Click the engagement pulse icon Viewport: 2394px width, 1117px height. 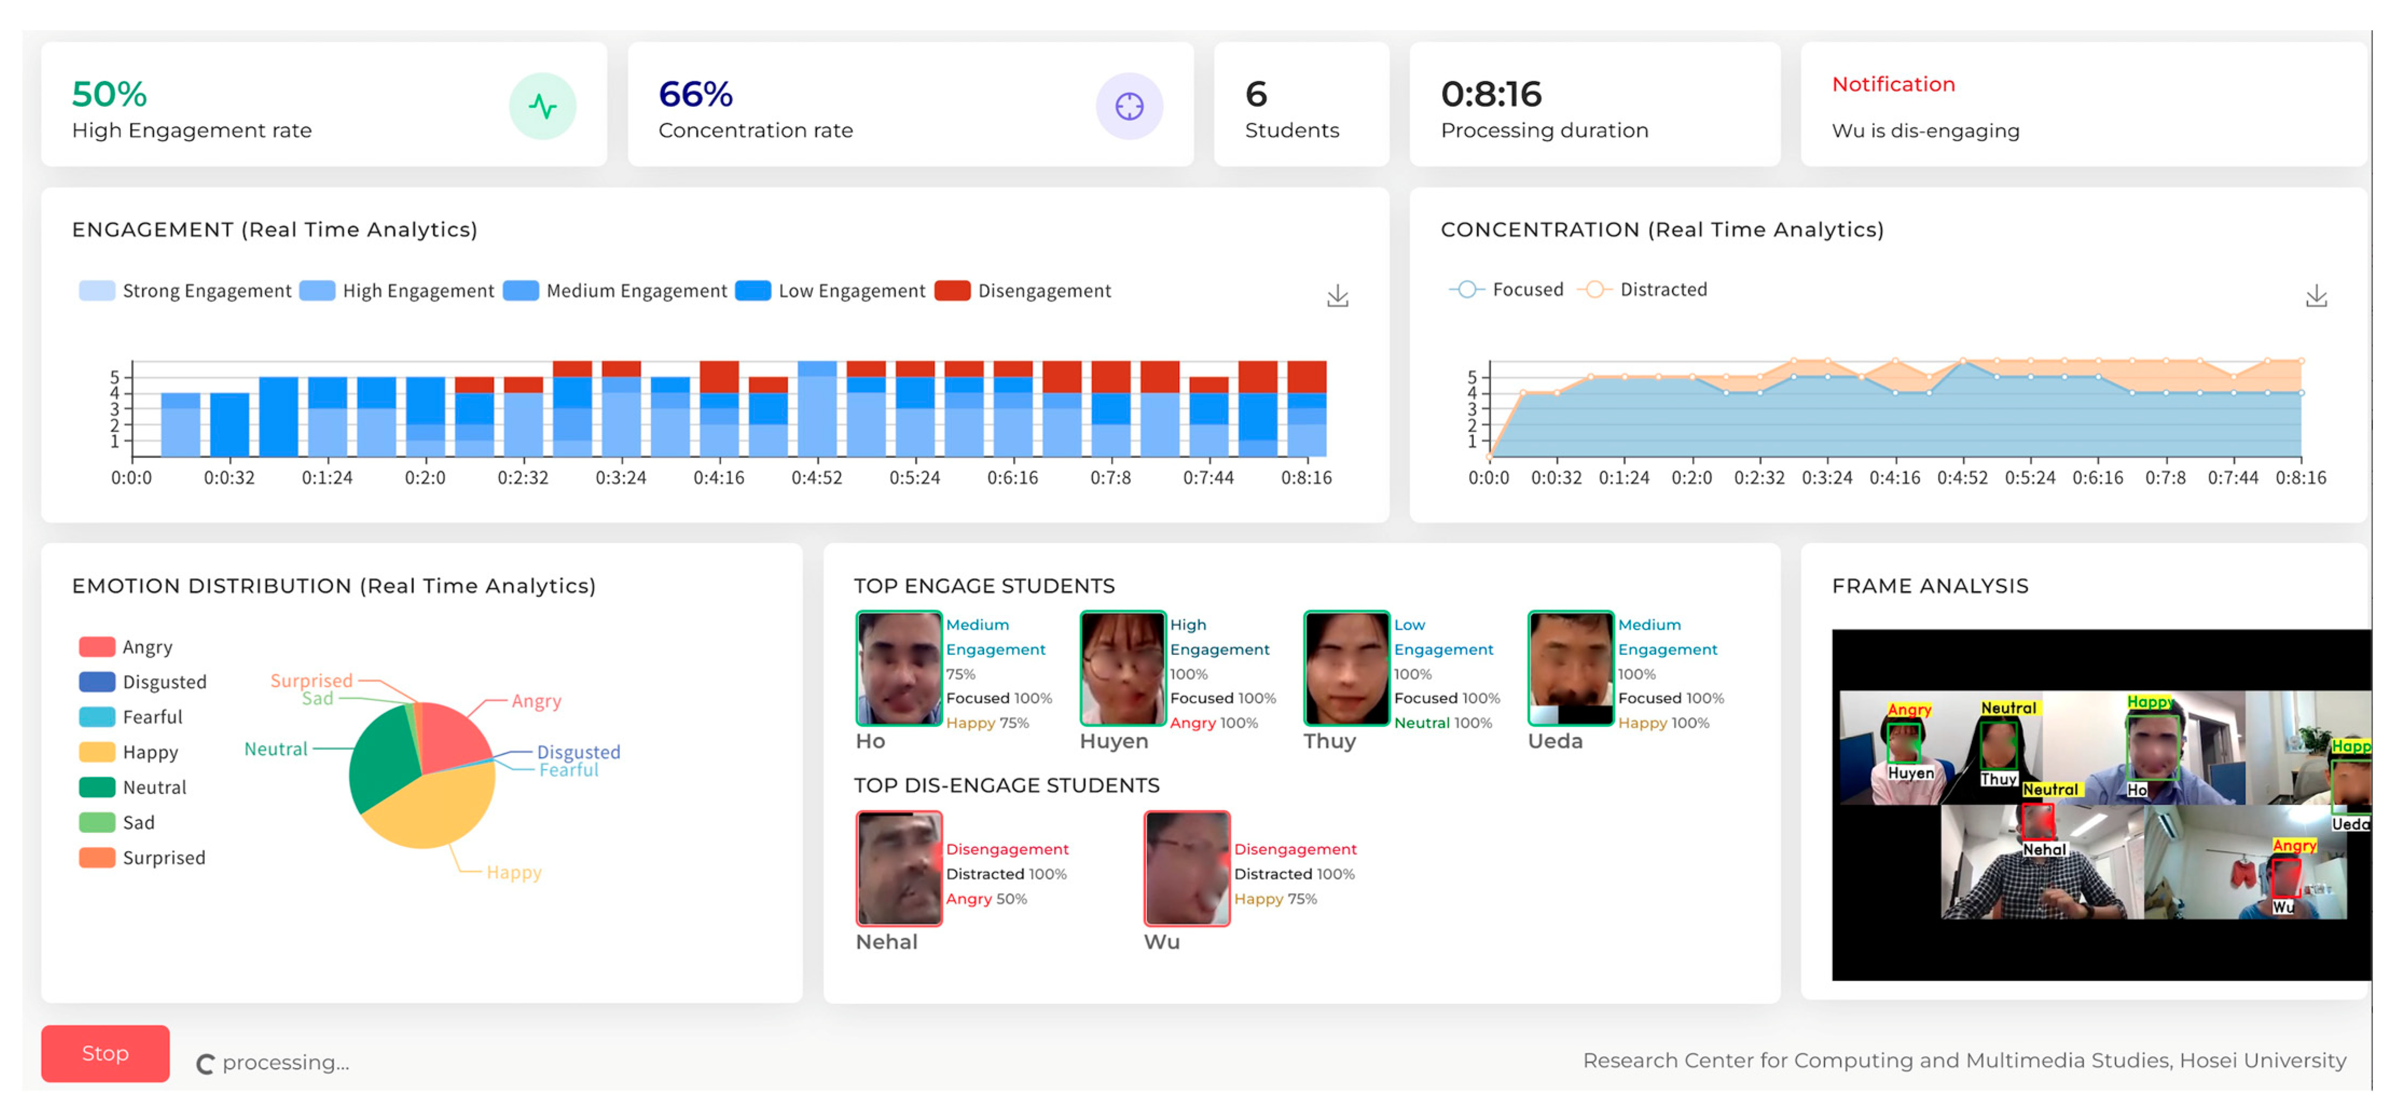[x=543, y=107]
